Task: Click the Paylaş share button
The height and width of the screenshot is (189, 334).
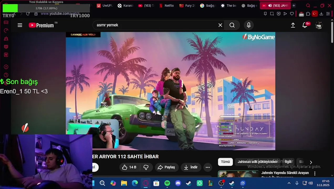Action: pyautogui.click(x=166, y=167)
